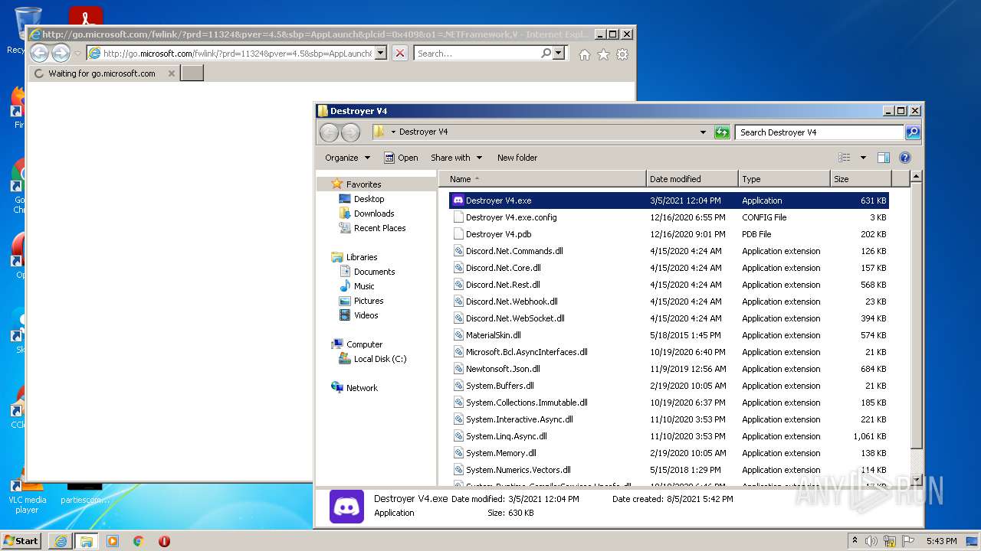Viewport: 981px width, 551px height.
Task: Open the Organize dropdown menu
Action: point(348,158)
